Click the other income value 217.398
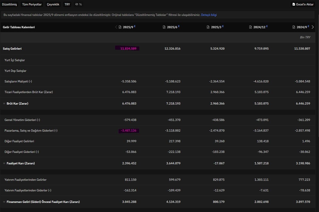The image size is (319, 212). 175,141
